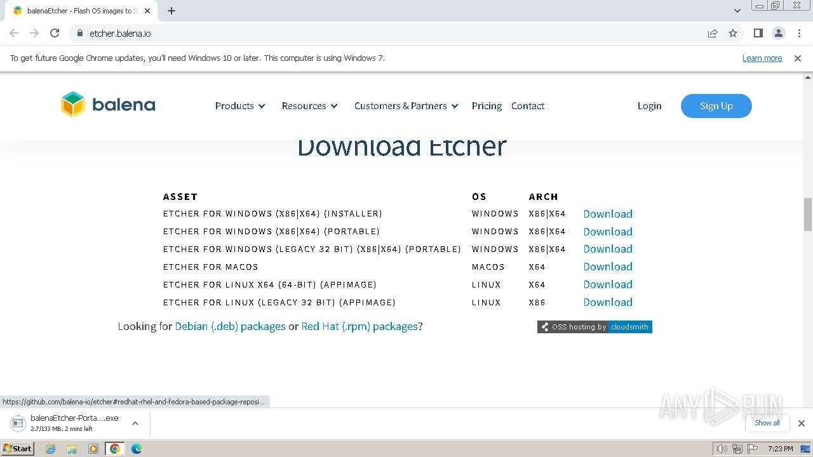Screen dimensions: 813x457
Task: Download Etcher for Linux legacy 32 bit
Action: [x=608, y=302]
